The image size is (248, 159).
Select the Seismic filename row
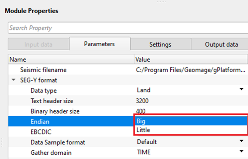click(x=43, y=70)
